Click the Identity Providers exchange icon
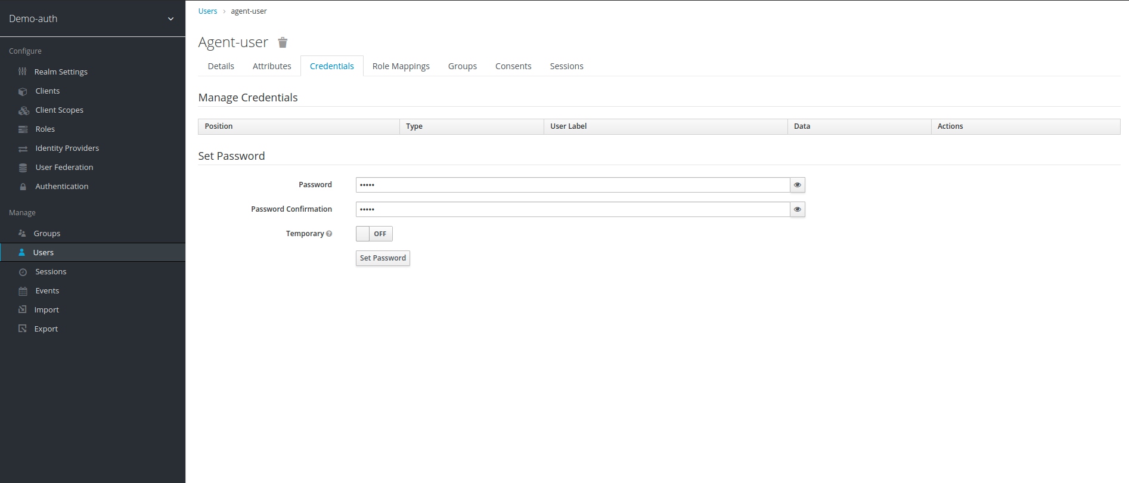 23,148
